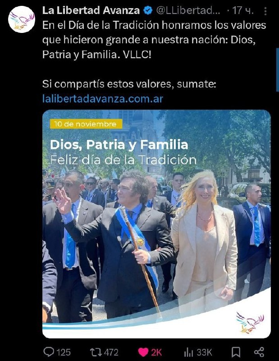
Task: Open the attached Dios, Patria y Familia image
Action: click(156, 224)
